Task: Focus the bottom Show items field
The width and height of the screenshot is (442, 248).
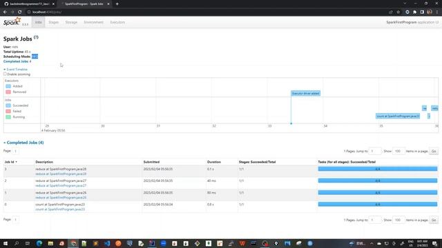Action: 398,220
